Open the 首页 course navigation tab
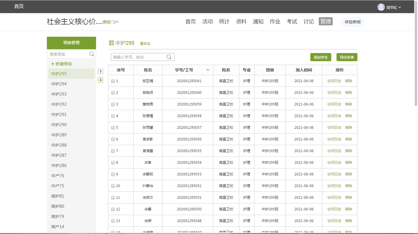418x234 pixels. coord(191,22)
